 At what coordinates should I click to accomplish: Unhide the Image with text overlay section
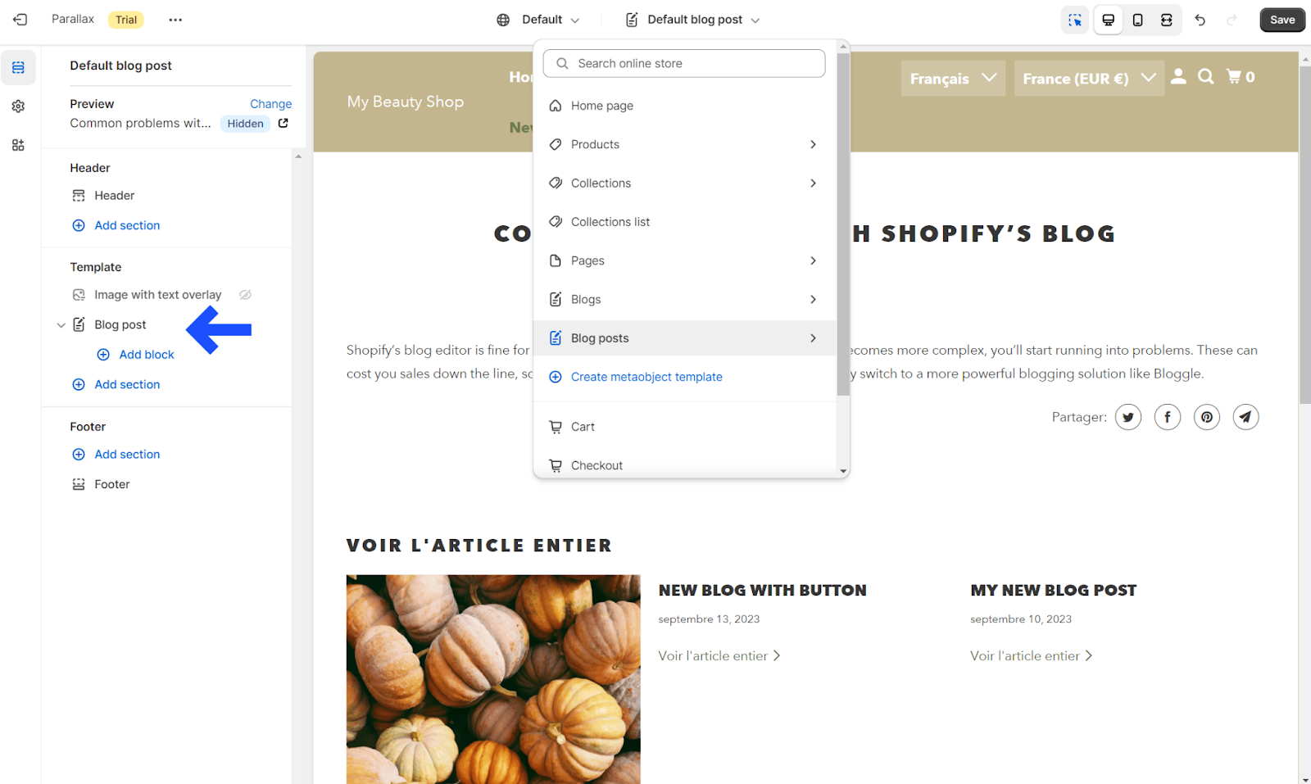[244, 294]
